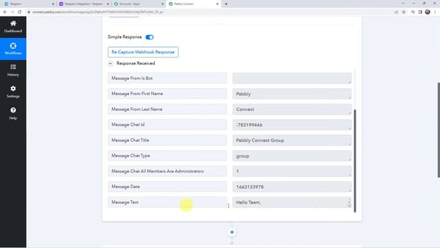Bookmark this page with star icon
Viewport: 440px width, 248px height.
tap(404, 12)
